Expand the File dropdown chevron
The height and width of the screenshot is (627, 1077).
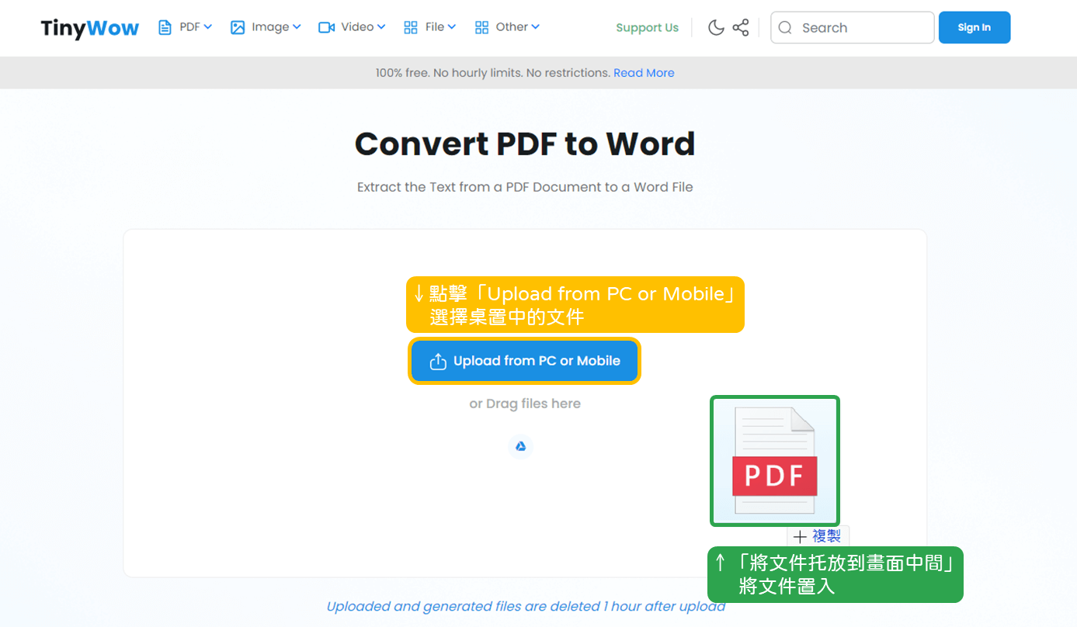[x=452, y=27]
